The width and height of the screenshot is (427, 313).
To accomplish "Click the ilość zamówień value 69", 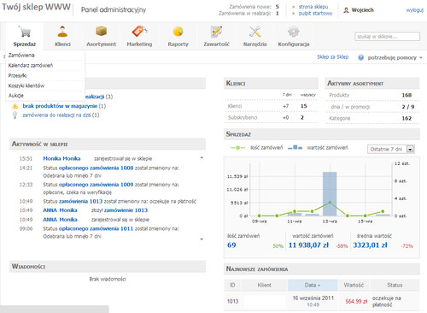I will tap(231, 245).
